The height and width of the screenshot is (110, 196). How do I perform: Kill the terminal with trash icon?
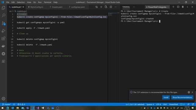pyautogui.click(x=183, y=7)
